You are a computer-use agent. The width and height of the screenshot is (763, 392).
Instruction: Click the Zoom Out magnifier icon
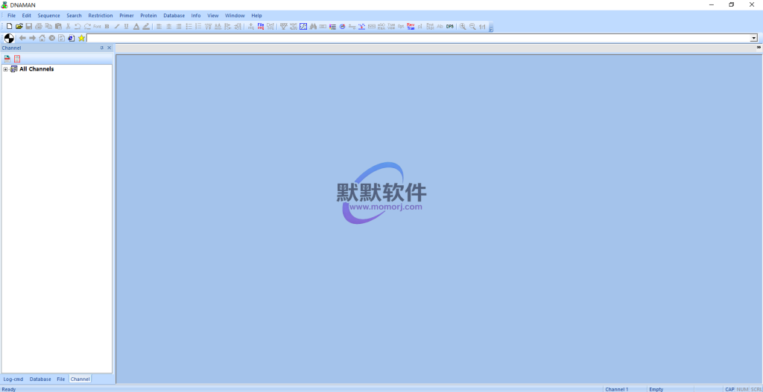(472, 26)
